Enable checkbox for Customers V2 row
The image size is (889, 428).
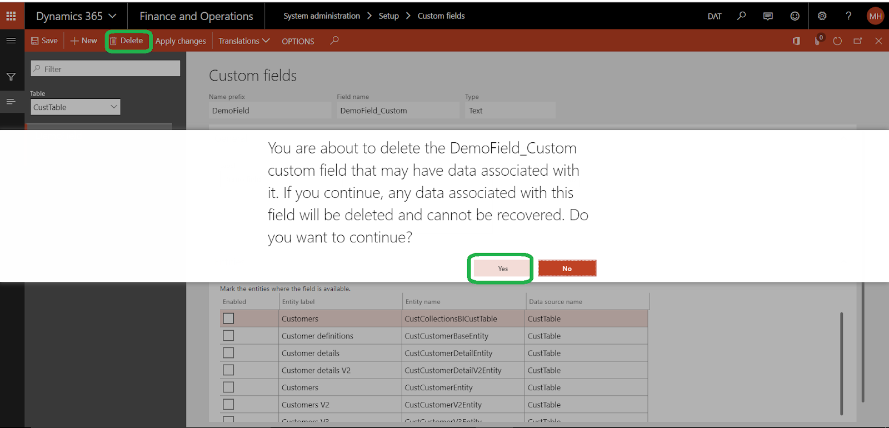pyautogui.click(x=228, y=405)
